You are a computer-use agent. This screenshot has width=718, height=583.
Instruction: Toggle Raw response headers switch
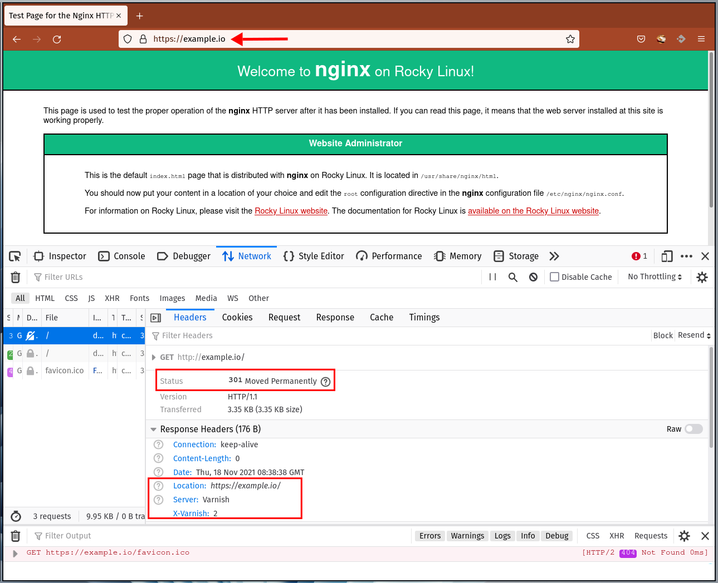(x=693, y=429)
